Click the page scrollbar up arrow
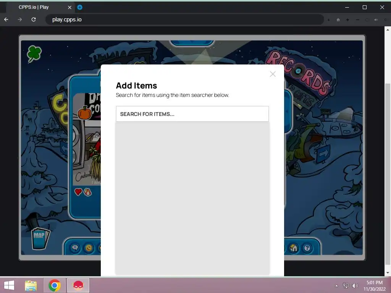Image resolution: width=391 pixels, height=293 pixels. pos(388,30)
